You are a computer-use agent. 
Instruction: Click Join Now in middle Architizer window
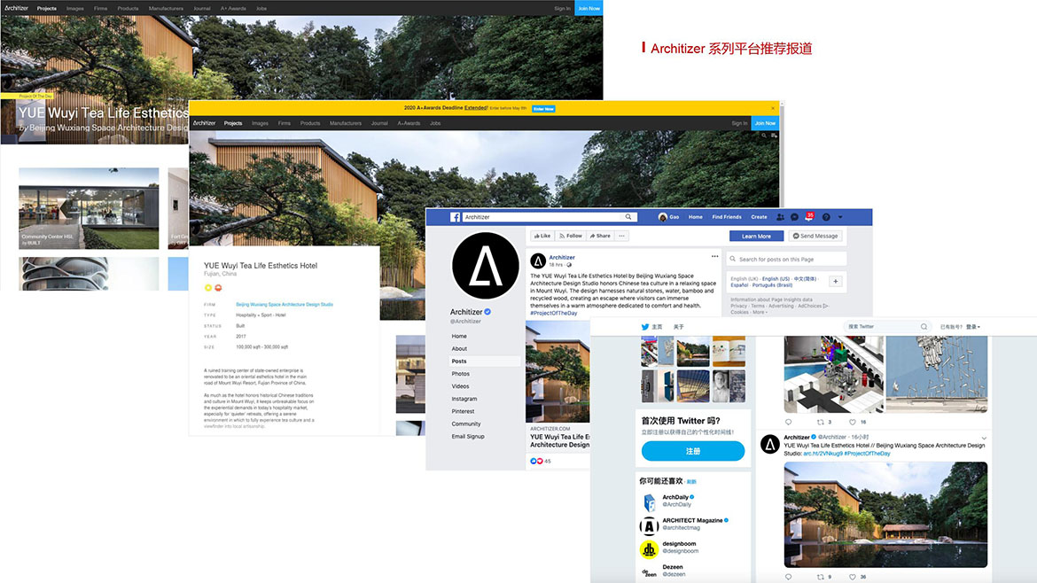pos(765,123)
